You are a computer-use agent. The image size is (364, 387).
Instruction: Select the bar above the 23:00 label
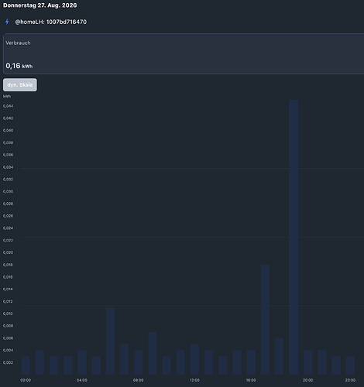tap(350, 365)
